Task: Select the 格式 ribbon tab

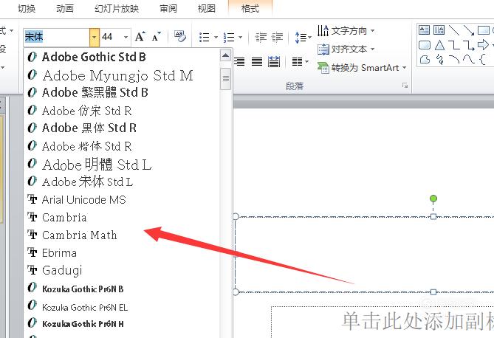Action: pyautogui.click(x=250, y=9)
